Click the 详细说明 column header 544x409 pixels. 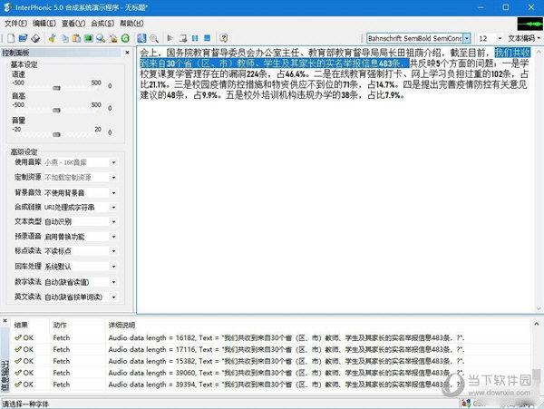coord(121,325)
